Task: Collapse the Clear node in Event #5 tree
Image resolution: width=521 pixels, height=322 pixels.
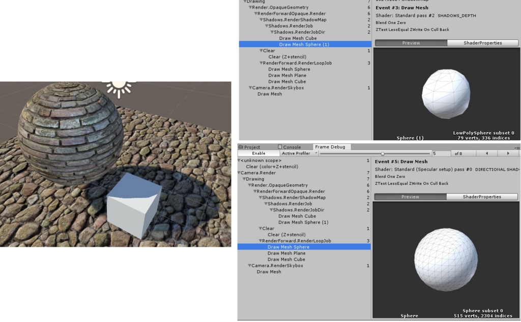Action: pyautogui.click(x=260, y=229)
